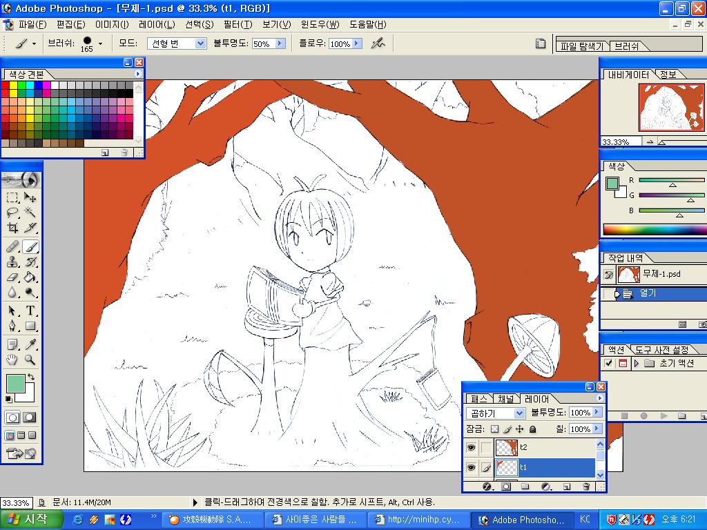The height and width of the screenshot is (530, 707).
Task: Select the Healing Brush tool
Action: pyautogui.click(x=12, y=246)
